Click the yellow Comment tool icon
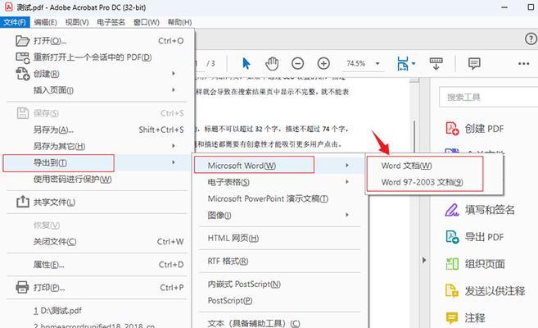Viewport: 538px width, 328px height. pos(452,317)
